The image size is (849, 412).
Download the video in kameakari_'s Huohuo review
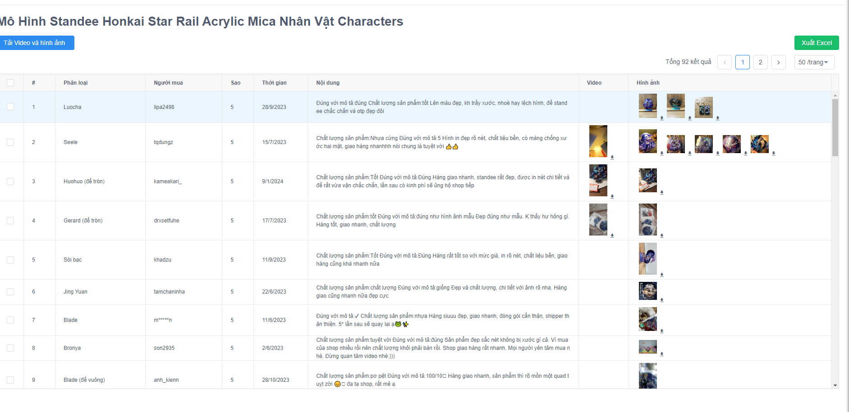pos(612,197)
